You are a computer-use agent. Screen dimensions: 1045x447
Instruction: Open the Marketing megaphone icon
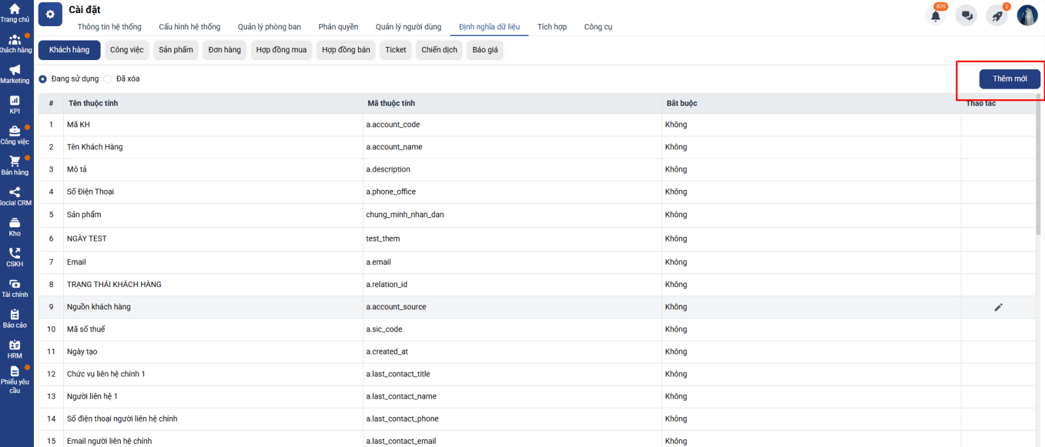[14, 74]
